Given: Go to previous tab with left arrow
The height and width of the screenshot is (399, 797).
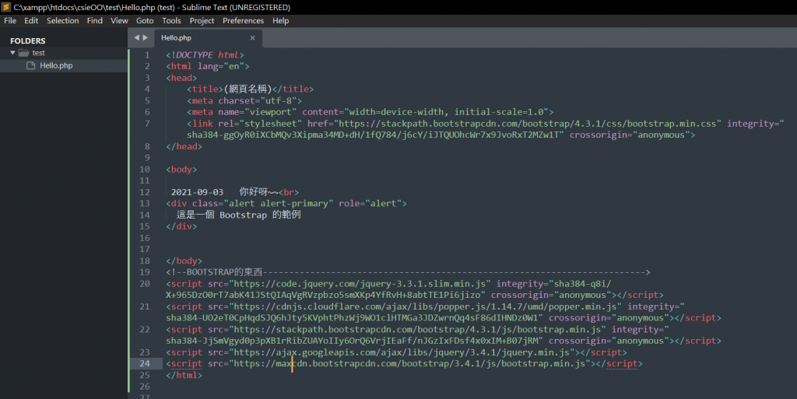Looking at the screenshot, I should click(136, 37).
